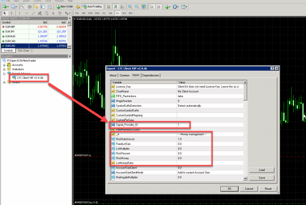Open the chart templates icon
Image resolution: width=306 pixels, height=205 pixels.
click(184, 7)
